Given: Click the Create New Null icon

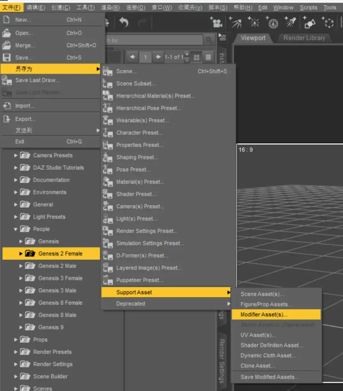Looking at the screenshot, I should (x=328, y=23).
